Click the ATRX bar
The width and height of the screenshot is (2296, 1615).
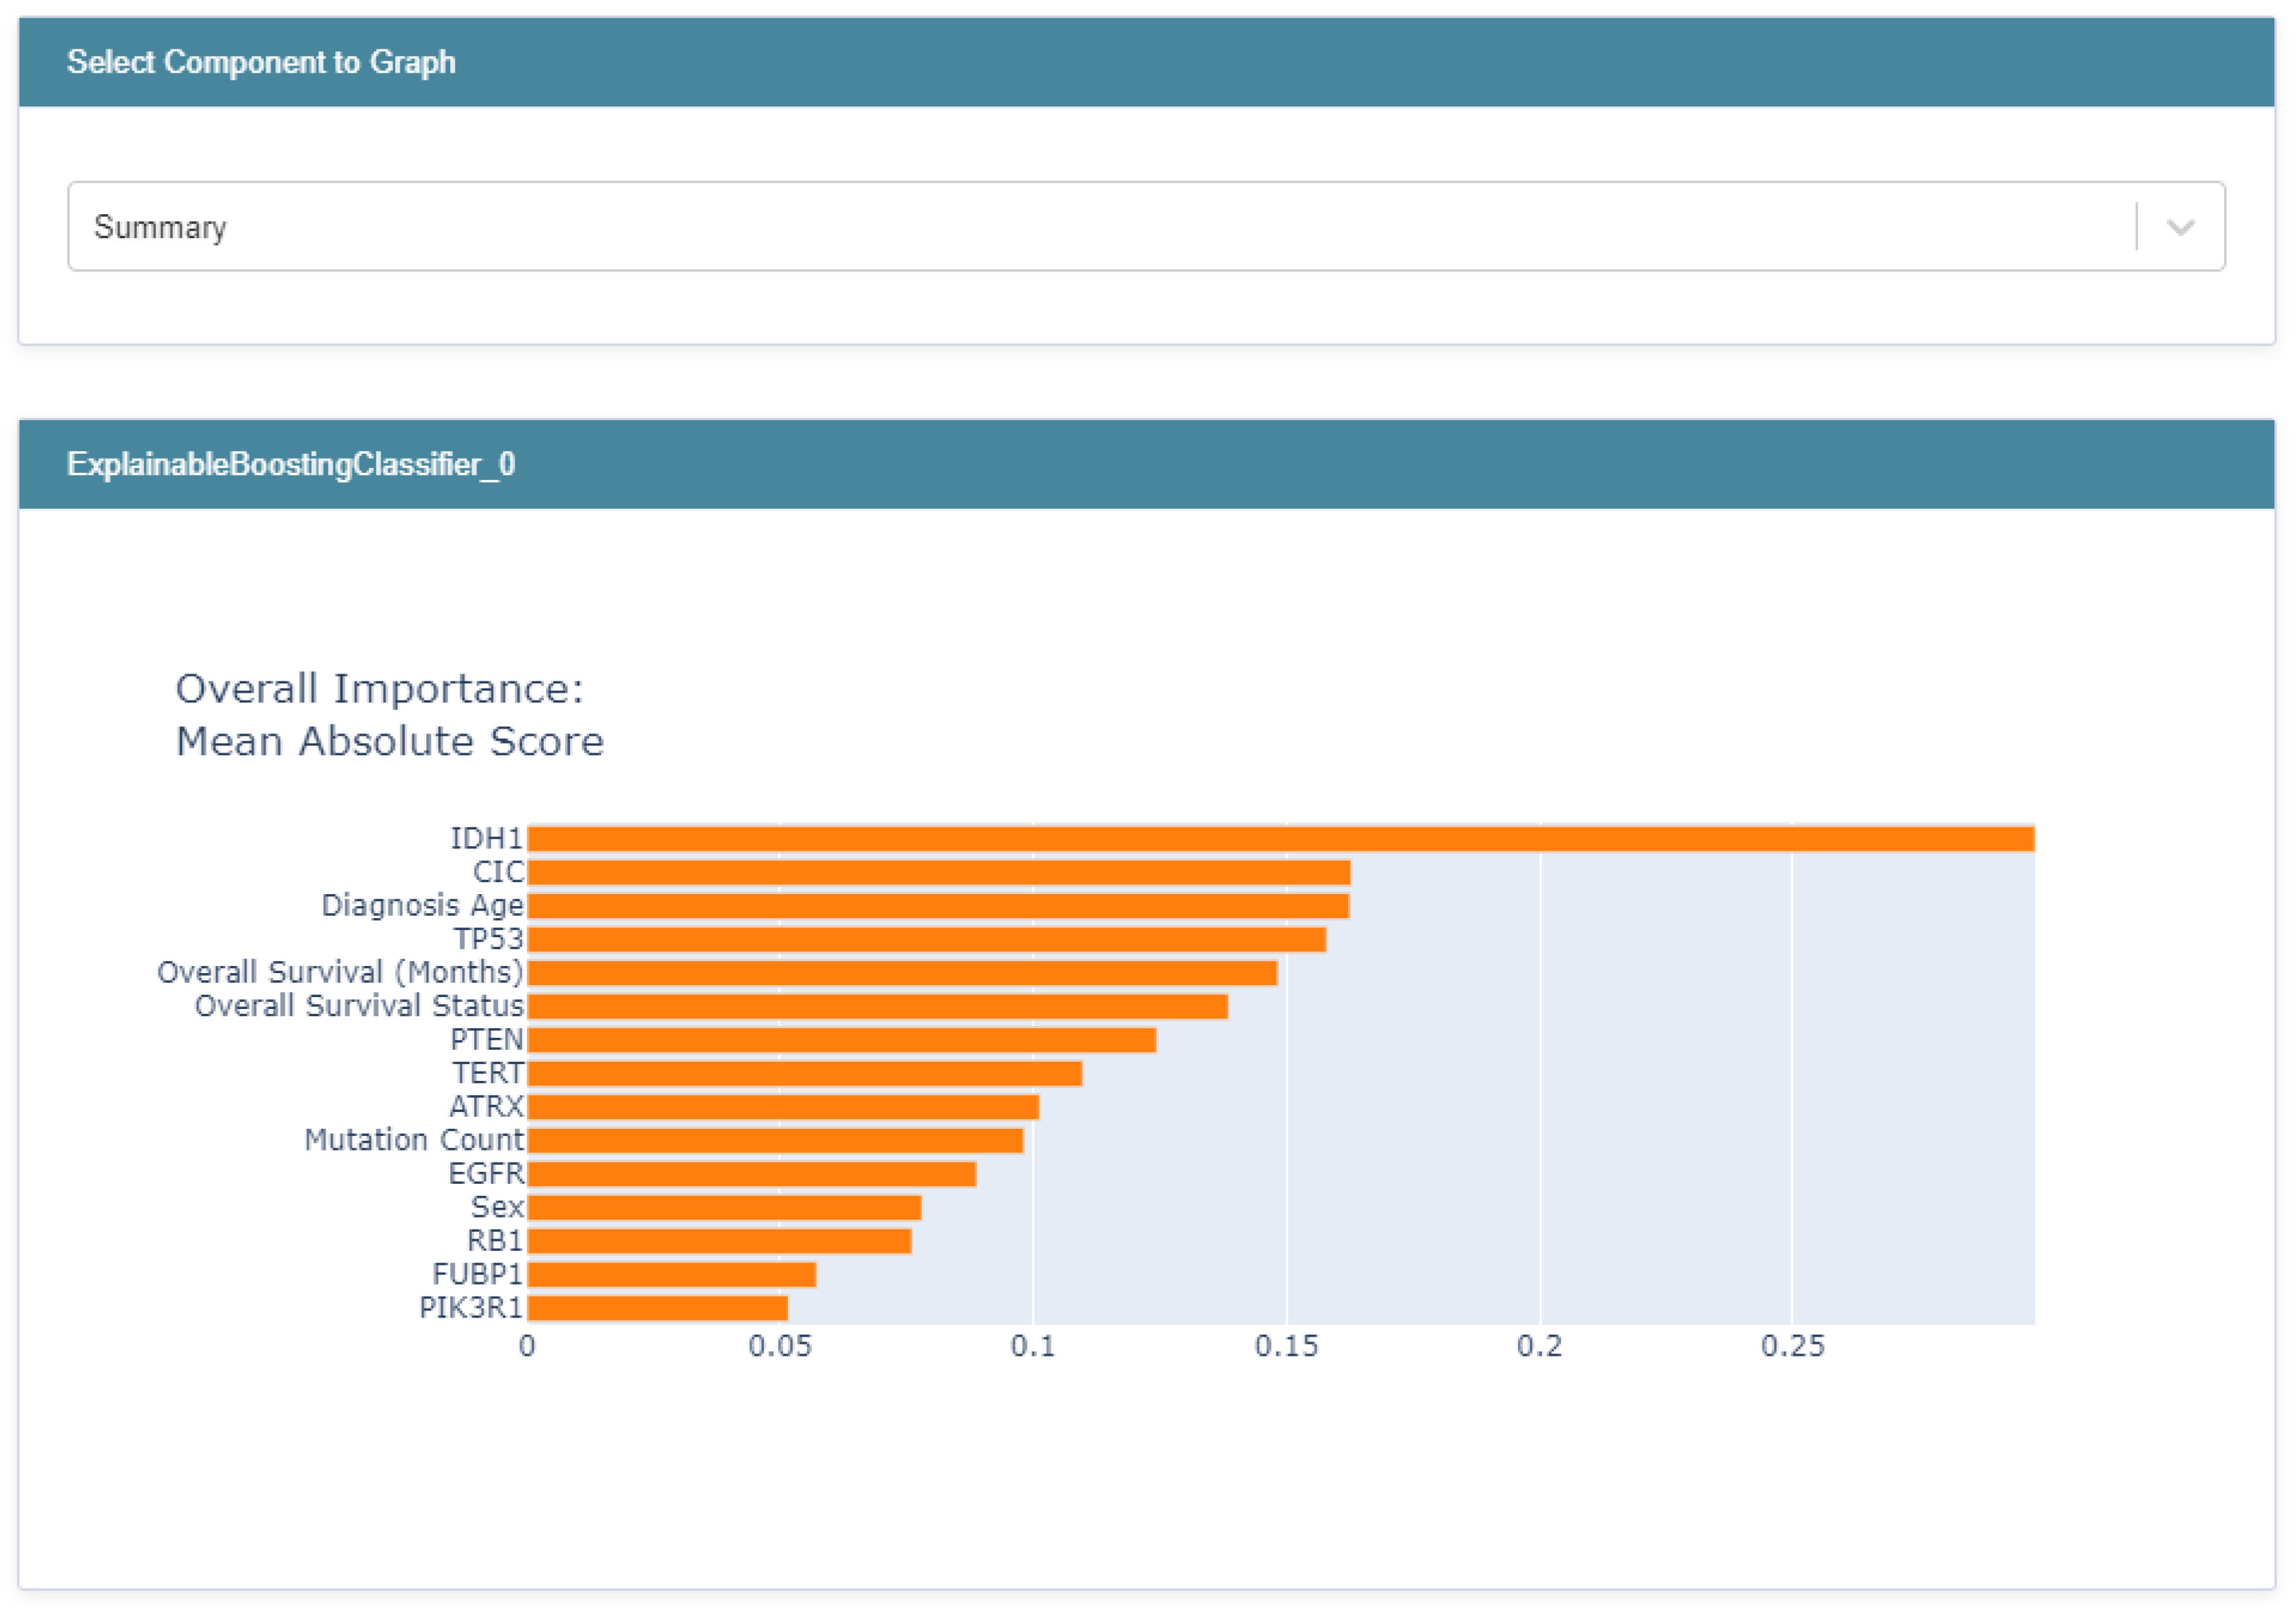click(x=783, y=1107)
